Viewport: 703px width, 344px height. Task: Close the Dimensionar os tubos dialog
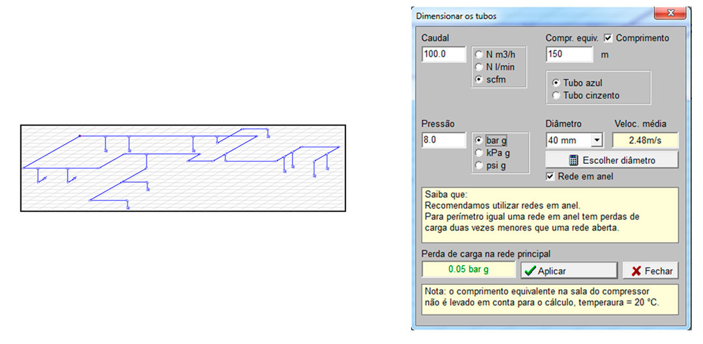pos(670,12)
